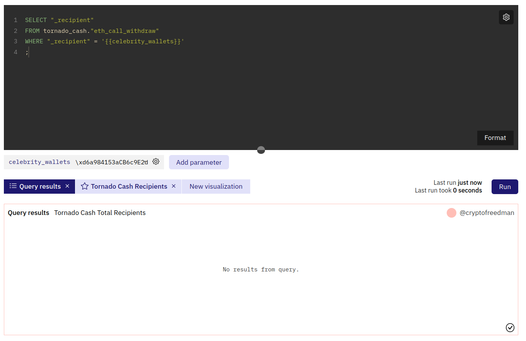
Task: Place cursor in SQL line 1 SELECT
Action: 36,20
